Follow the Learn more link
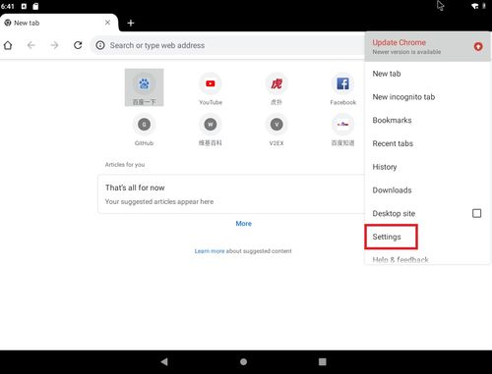Viewport: 492px width, 374px height. (x=210, y=251)
